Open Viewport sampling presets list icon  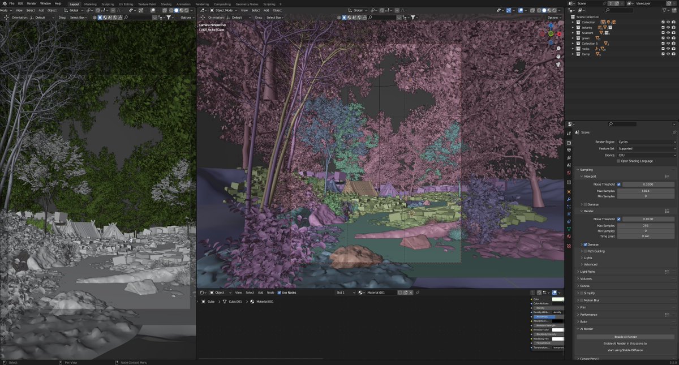click(x=668, y=176)
